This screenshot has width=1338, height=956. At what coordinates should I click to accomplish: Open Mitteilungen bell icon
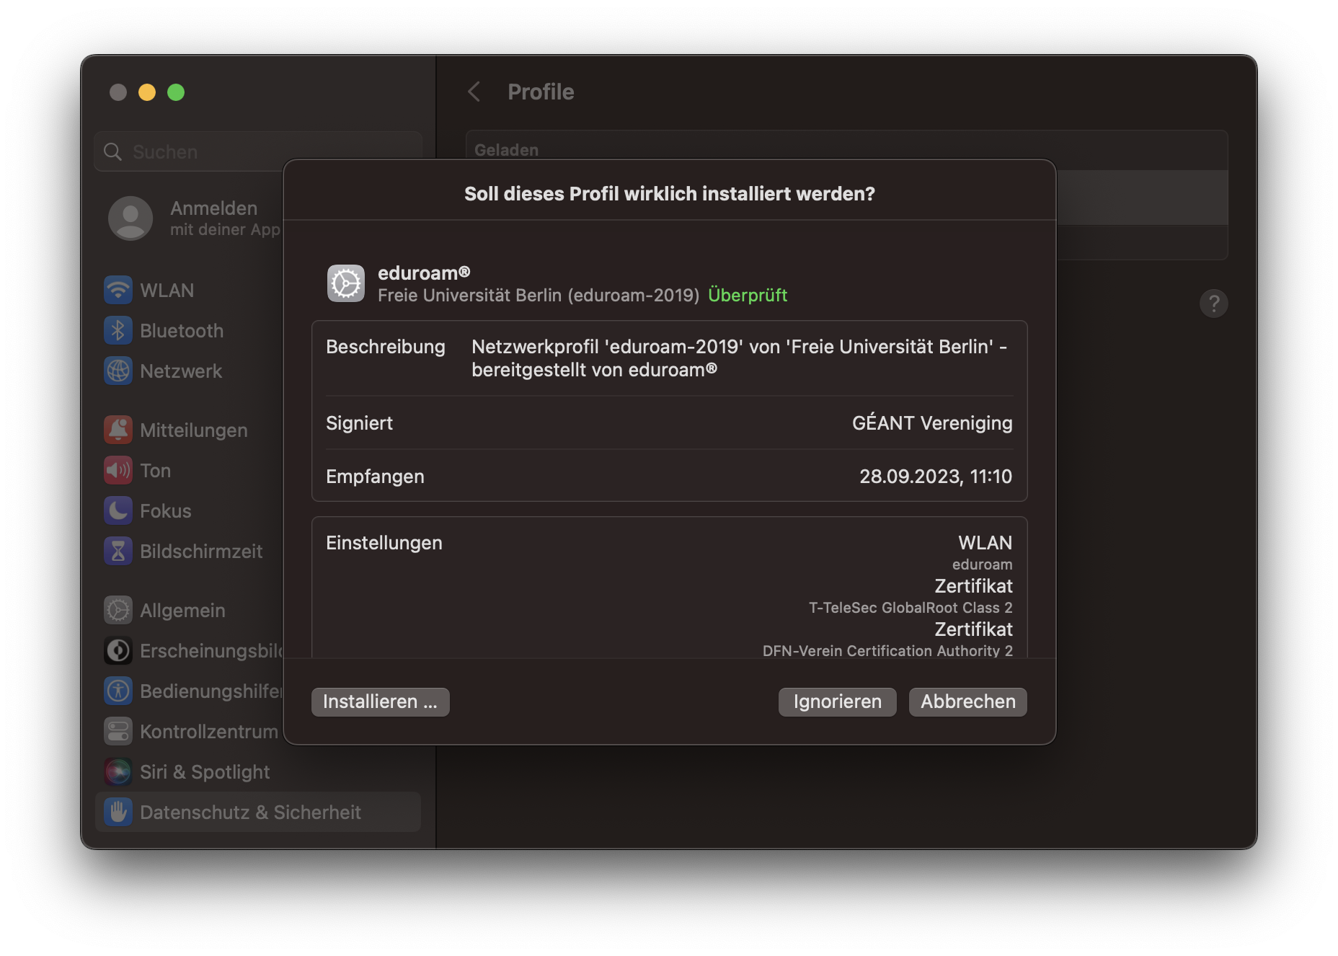(x=118, y=430)
